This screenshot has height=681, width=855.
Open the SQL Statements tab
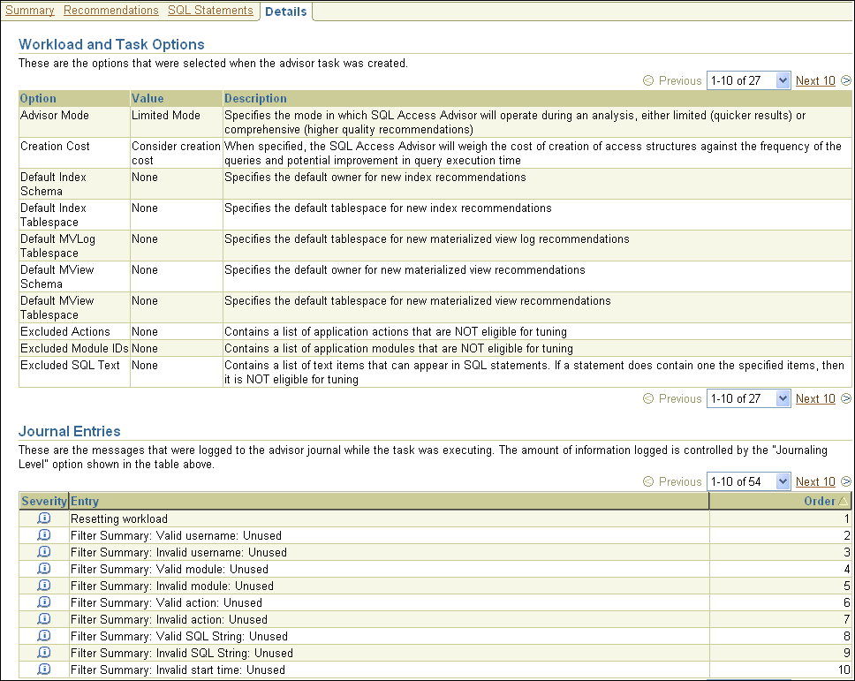211,10
